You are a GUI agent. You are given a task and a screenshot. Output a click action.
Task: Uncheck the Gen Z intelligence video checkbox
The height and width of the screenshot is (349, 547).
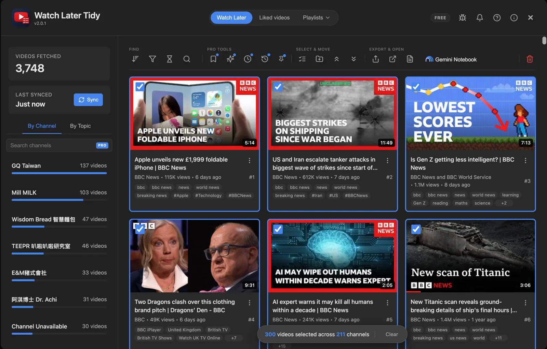tap(416, 87)
